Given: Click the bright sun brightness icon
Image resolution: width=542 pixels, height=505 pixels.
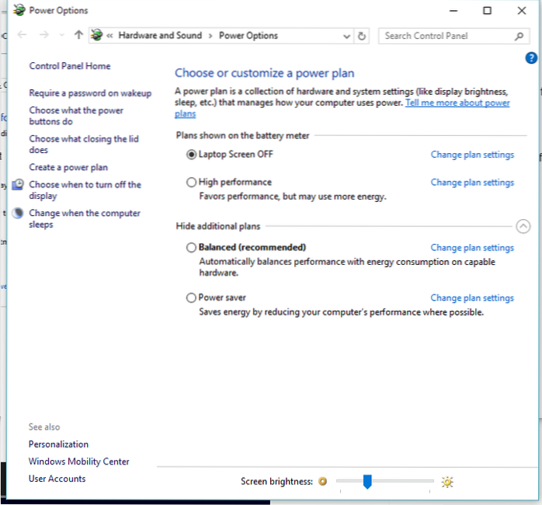Looking at the screenshot, I should coord(447,482).
